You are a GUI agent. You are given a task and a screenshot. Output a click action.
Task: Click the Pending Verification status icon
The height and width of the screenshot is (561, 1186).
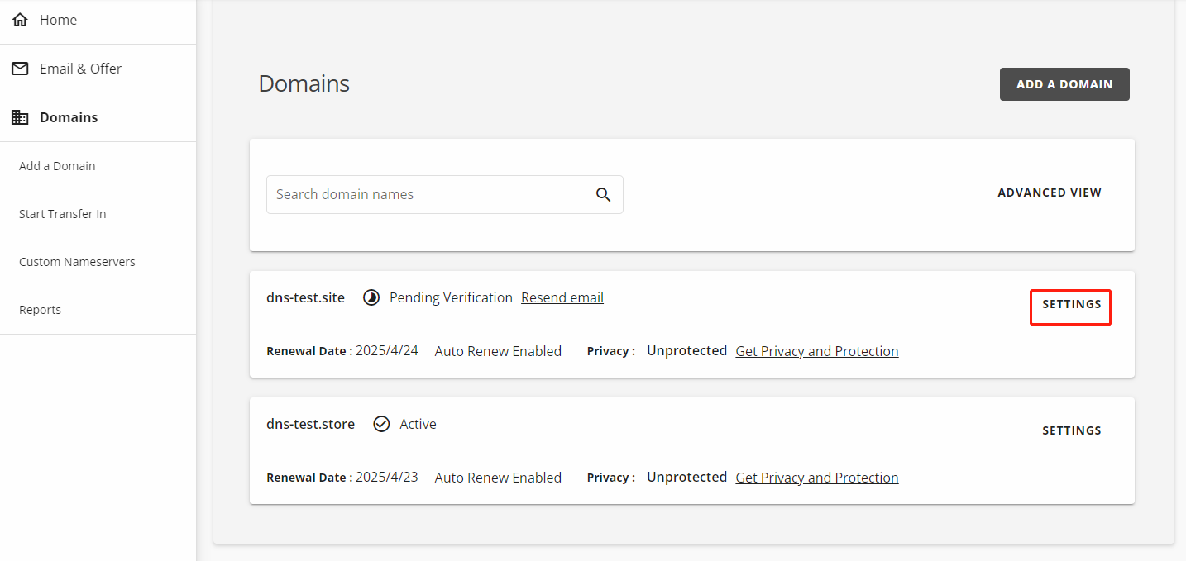pyautogui.click(x=372, y=297)
